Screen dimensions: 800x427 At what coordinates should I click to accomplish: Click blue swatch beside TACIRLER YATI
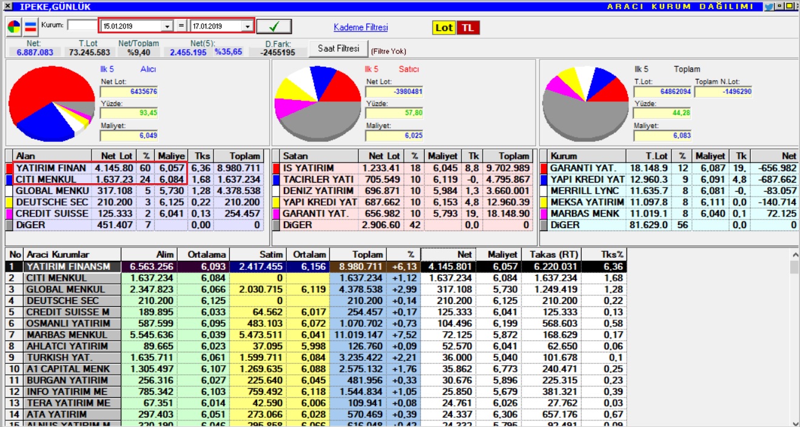pyautogui.click(x=277, y=179)
